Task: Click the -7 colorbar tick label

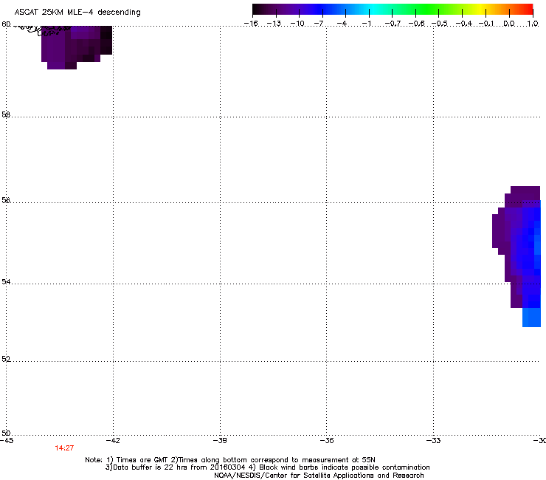Action: click(x=319, y=24)
